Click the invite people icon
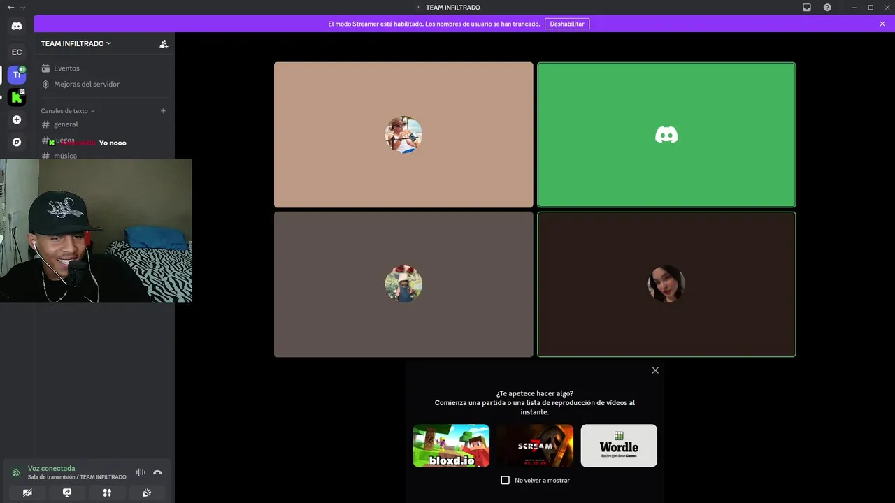This screenshot has height=503, width=895. 163,43
